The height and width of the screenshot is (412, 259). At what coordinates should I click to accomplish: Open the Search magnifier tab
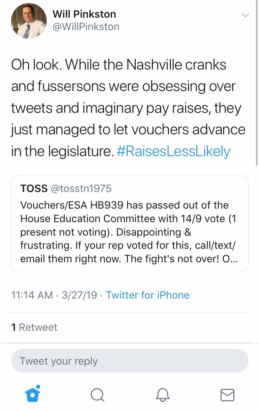pos(97,394)
